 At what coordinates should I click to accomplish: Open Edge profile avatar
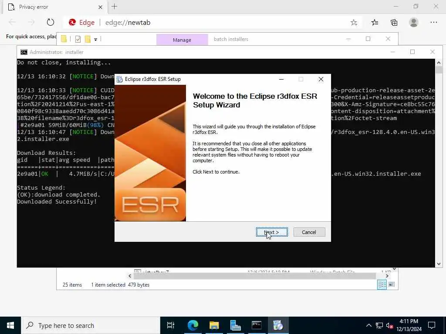pyautogui.click(x=414, y=23)
